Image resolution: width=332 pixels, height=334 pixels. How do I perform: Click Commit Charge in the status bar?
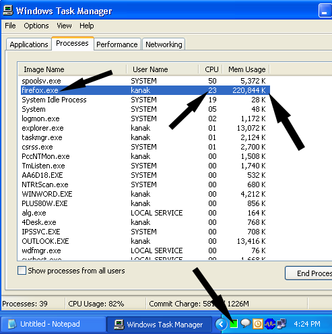[x=199, y=304]
